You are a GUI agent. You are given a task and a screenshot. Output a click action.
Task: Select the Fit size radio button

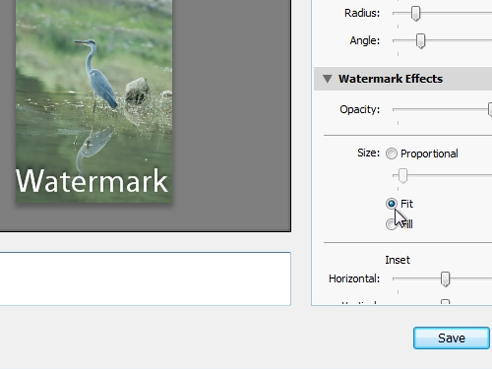pyautogui.click(x=392, y=204)
